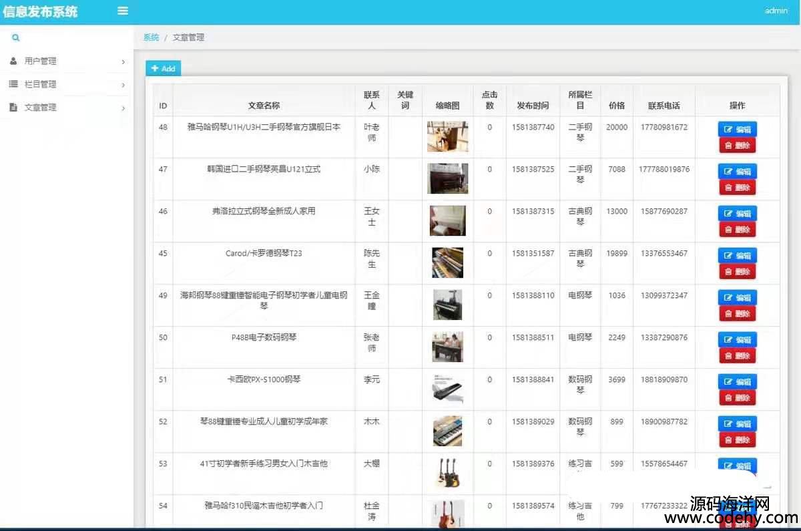
Task: Open thumbnail for Carod T23 piano
Action: pyautogui.click(x=447, y=262)
